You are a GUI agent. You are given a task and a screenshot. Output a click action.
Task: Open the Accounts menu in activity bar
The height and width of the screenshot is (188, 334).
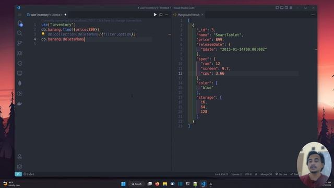pos(20,157)
